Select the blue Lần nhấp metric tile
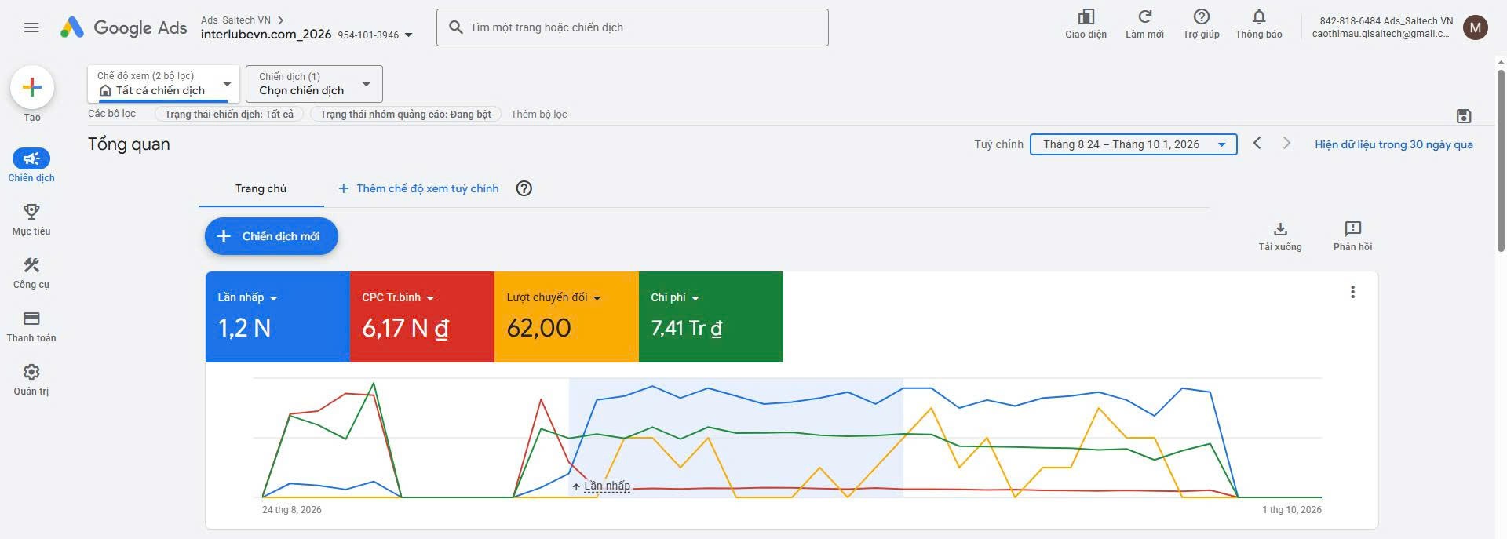 (277, 317)
